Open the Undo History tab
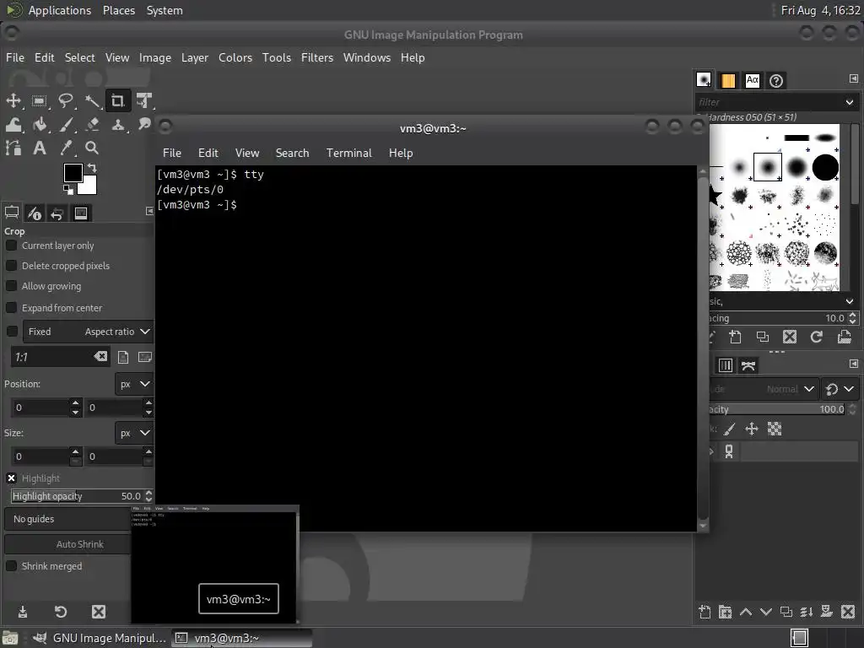Screen dimensions: 864x648 [x=57, y=213]
